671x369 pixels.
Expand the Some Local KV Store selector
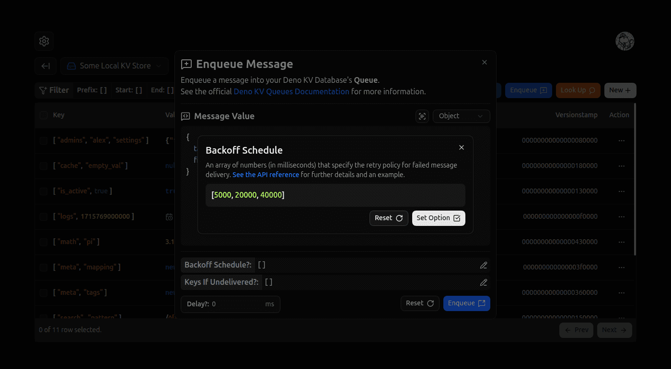click(x=114, y=66)
